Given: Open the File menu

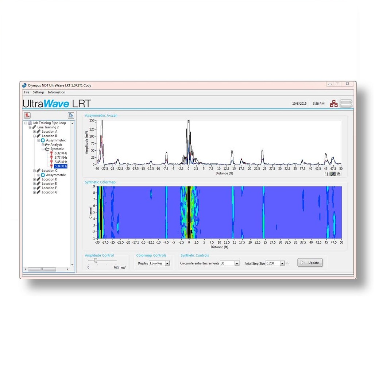Looking at the screenshot, I should pyautogui.click(x=26, y=92).
